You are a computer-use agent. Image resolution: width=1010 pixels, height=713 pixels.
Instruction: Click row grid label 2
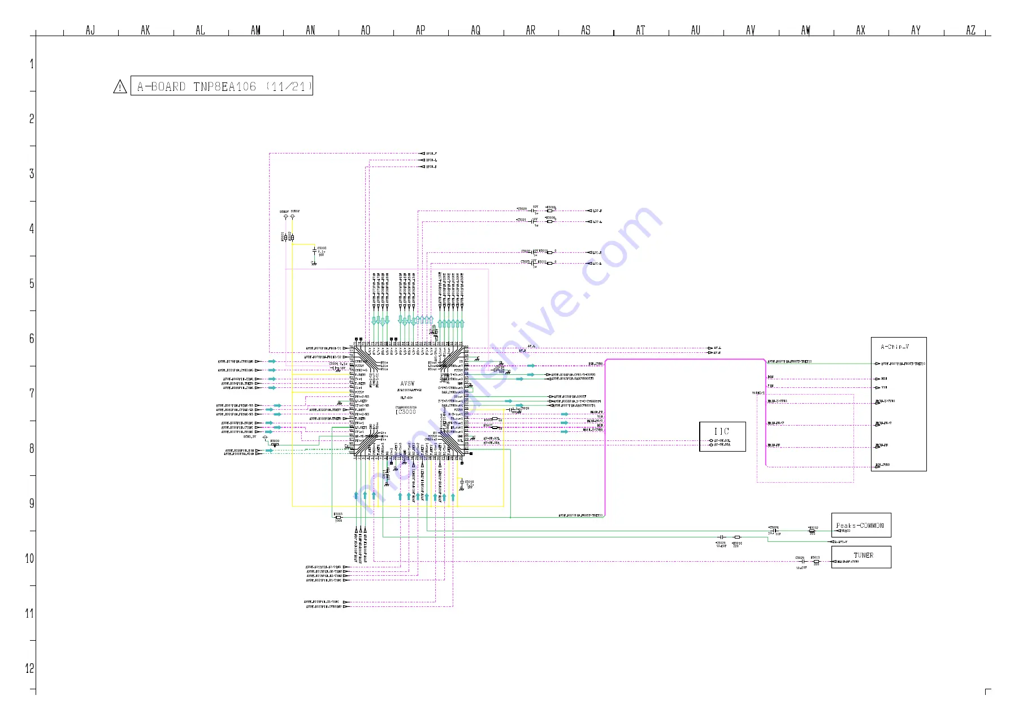coord(32,119)
